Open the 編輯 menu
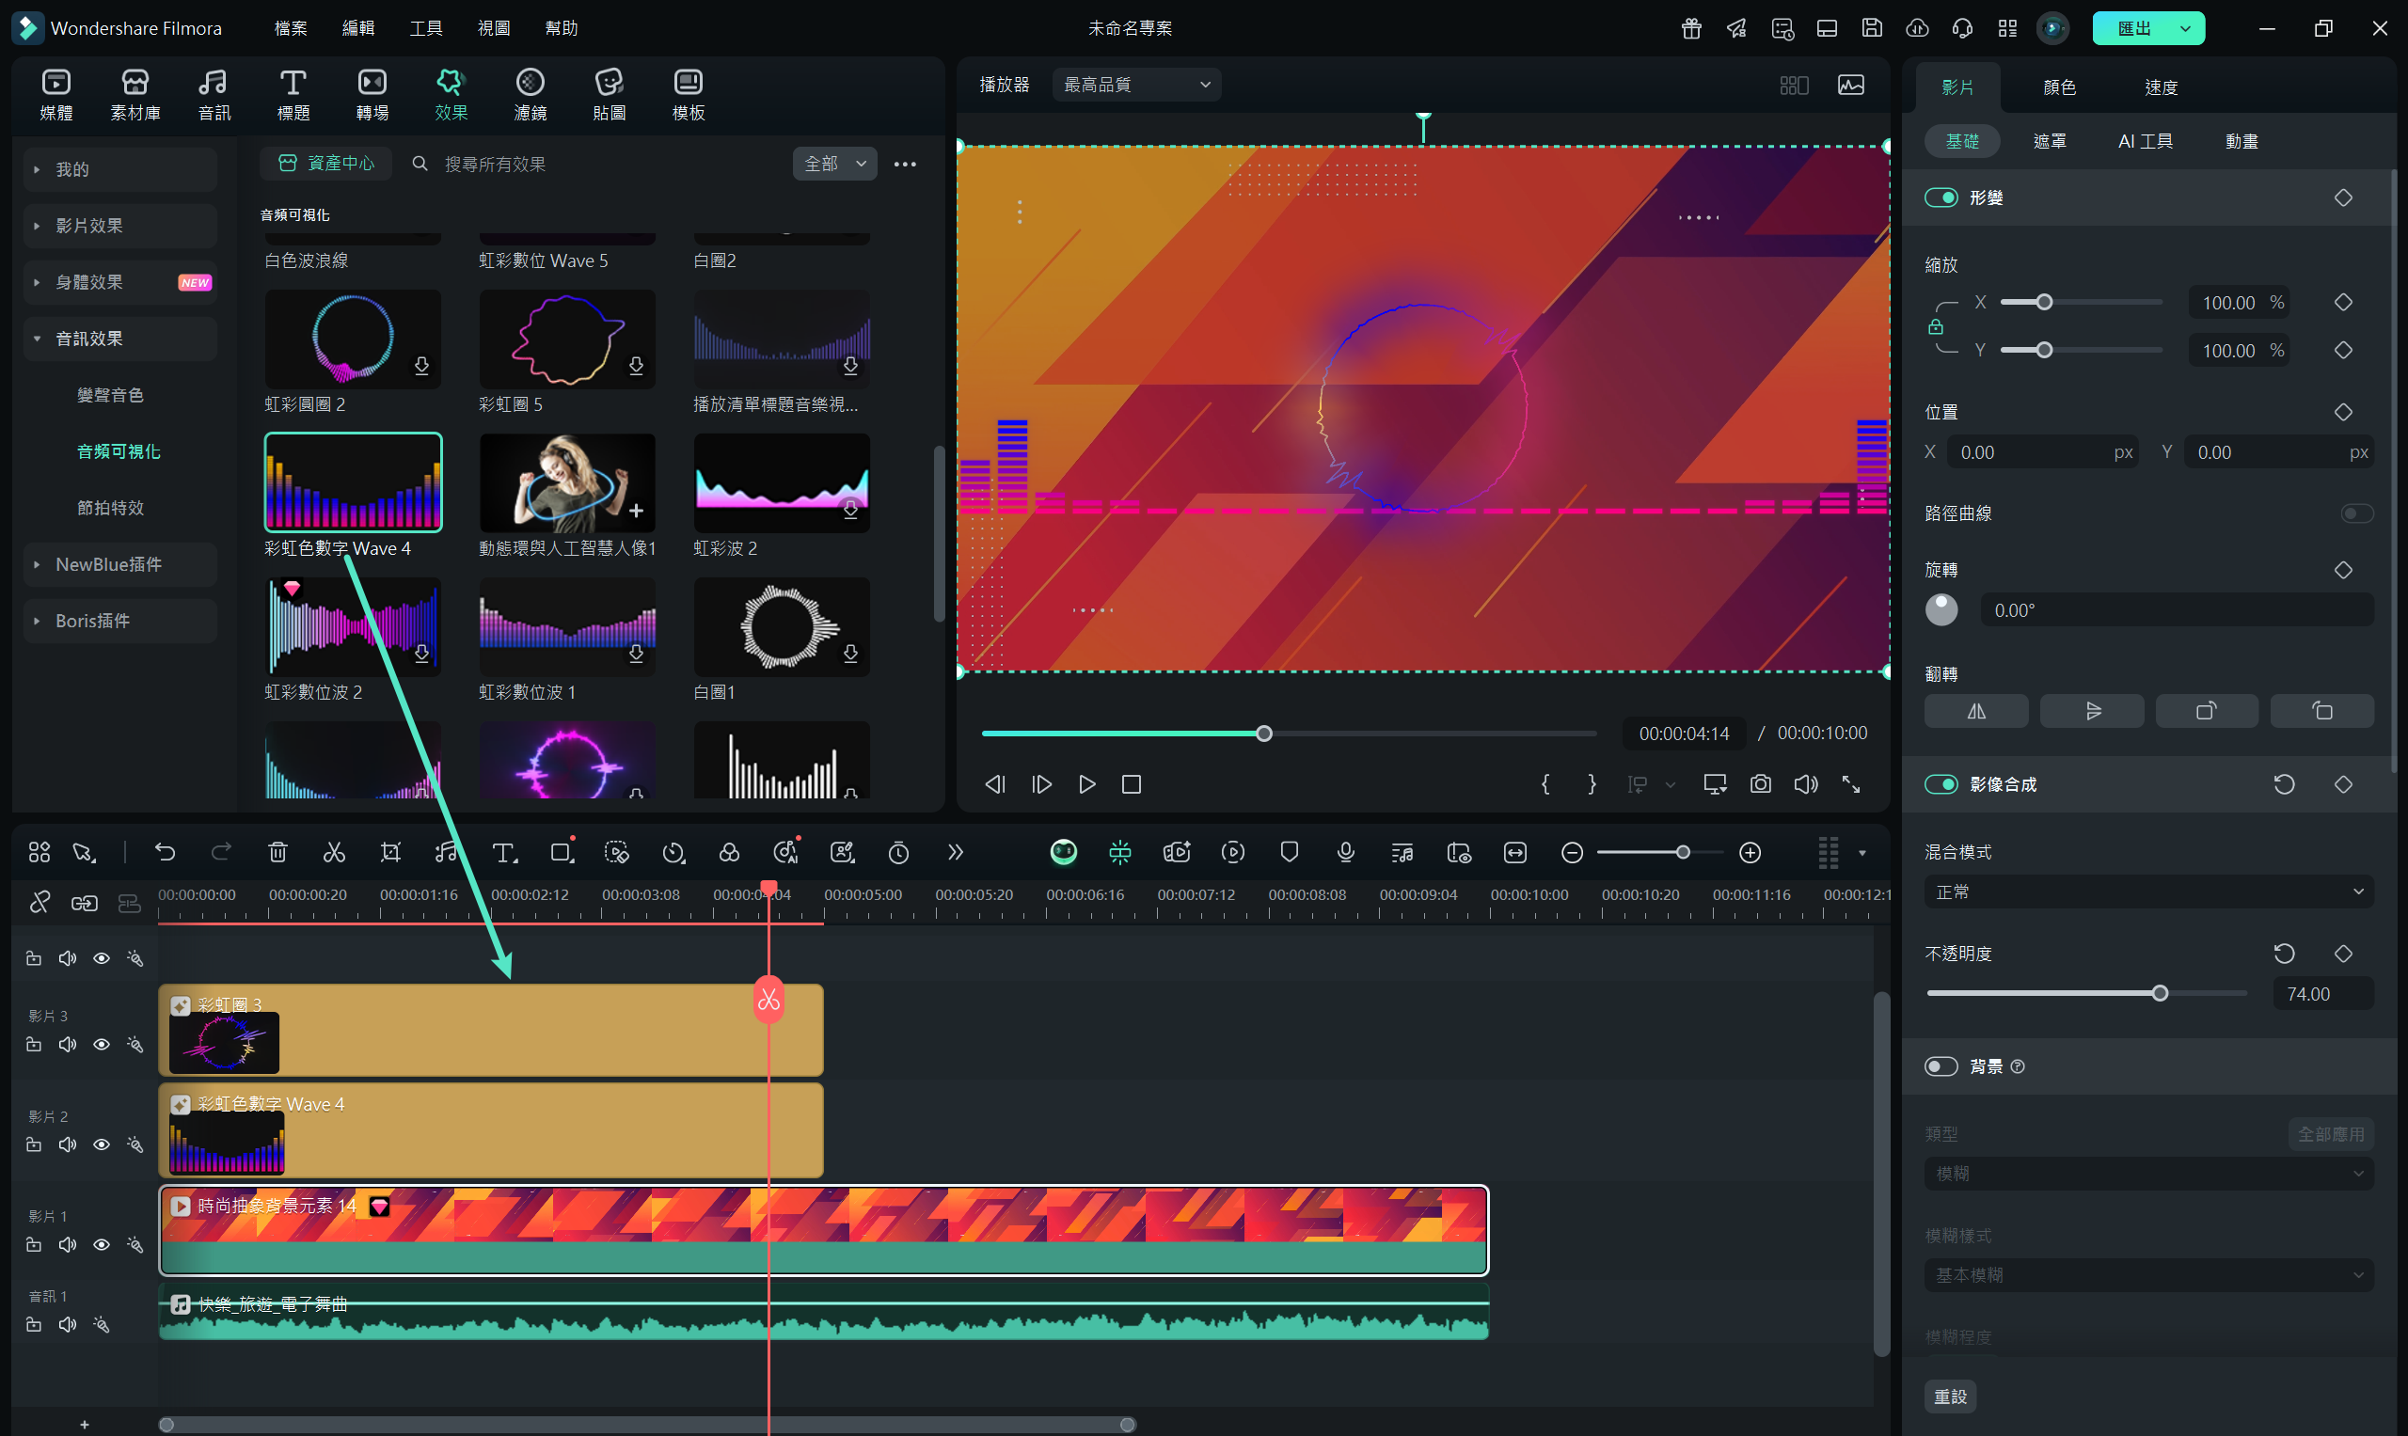This screenshot has width=2408, height=1436. coord(358,28)
